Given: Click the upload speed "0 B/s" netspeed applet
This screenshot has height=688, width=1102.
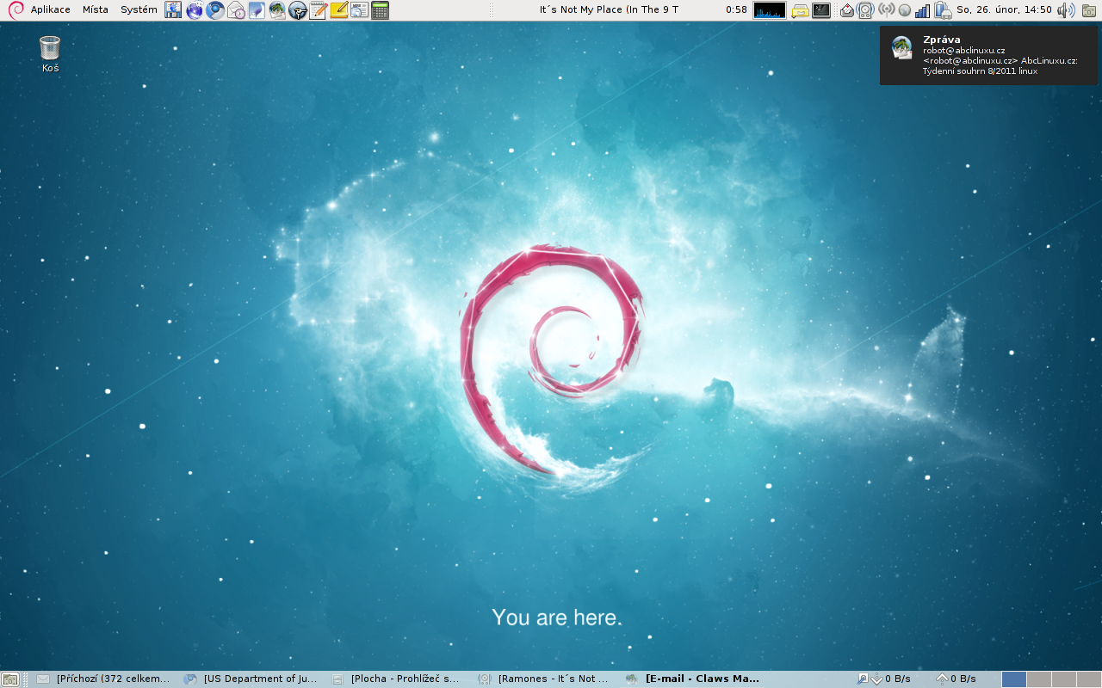Looking at the screenshot, I should click(957, 679).
